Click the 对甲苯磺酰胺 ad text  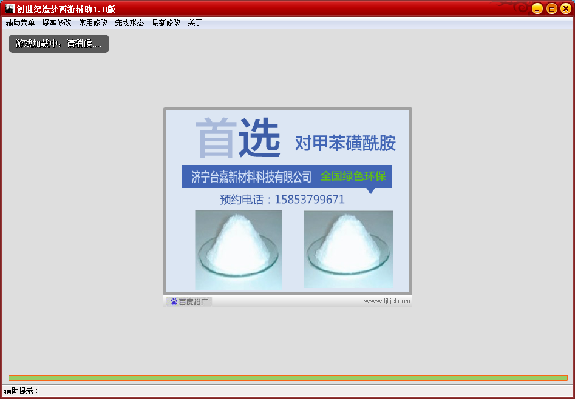click(x=345, y=143)
